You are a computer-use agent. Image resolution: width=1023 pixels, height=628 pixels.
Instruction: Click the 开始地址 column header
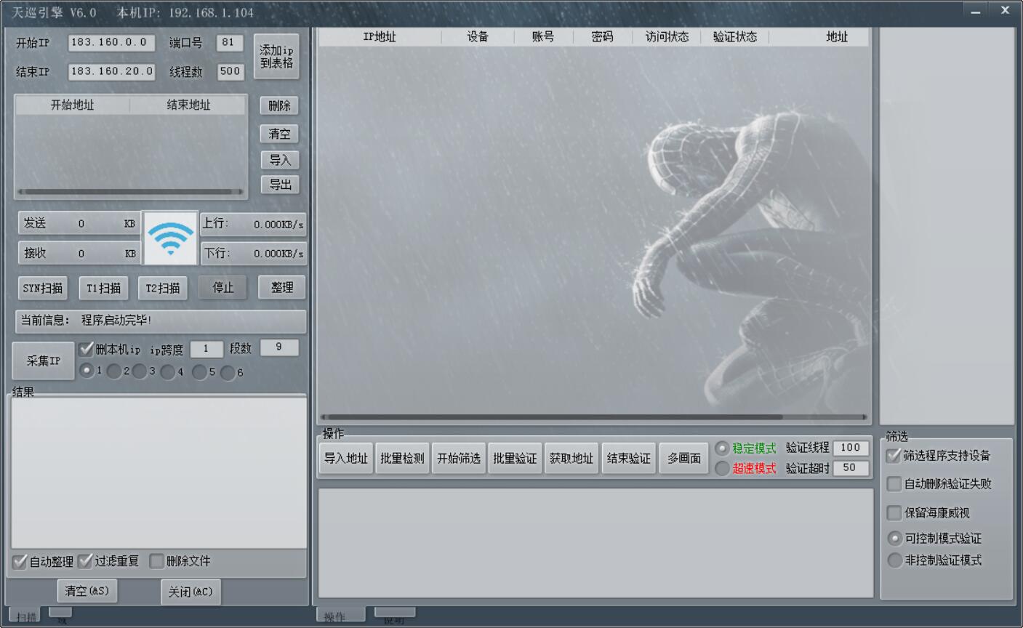tap(72, 105)
